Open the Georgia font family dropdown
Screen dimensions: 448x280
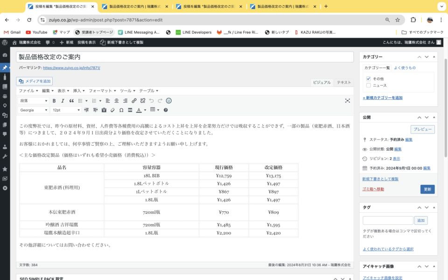click(33, 110)
